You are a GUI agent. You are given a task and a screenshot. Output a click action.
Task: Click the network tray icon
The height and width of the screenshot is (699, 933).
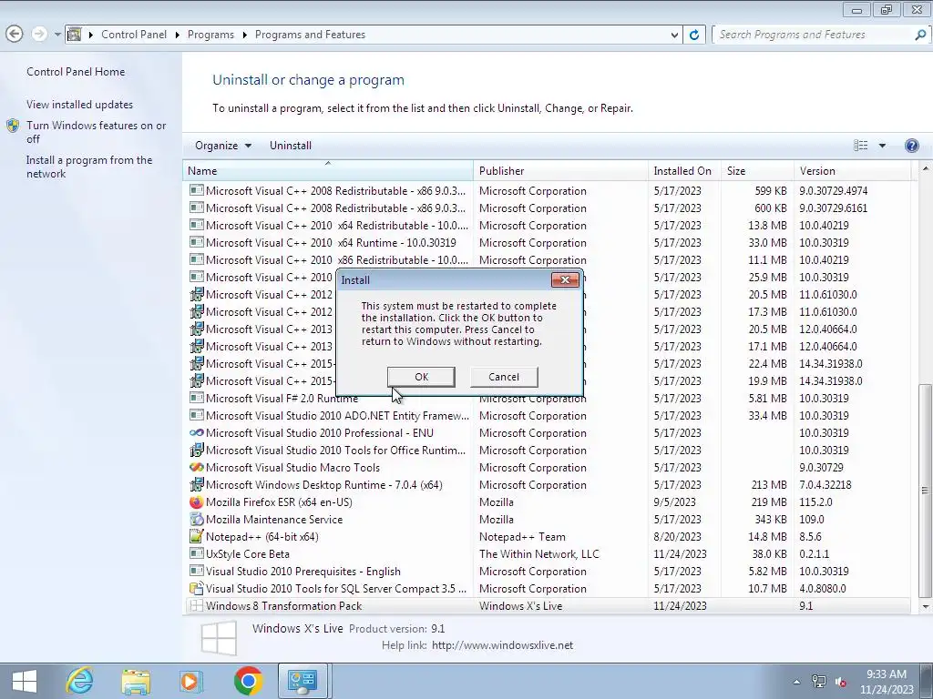[819, 682]
